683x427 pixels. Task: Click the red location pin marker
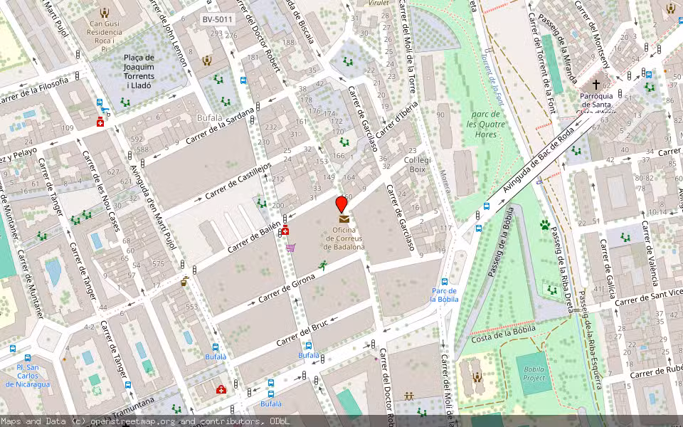pyautogui.click(x=341, y=205)
